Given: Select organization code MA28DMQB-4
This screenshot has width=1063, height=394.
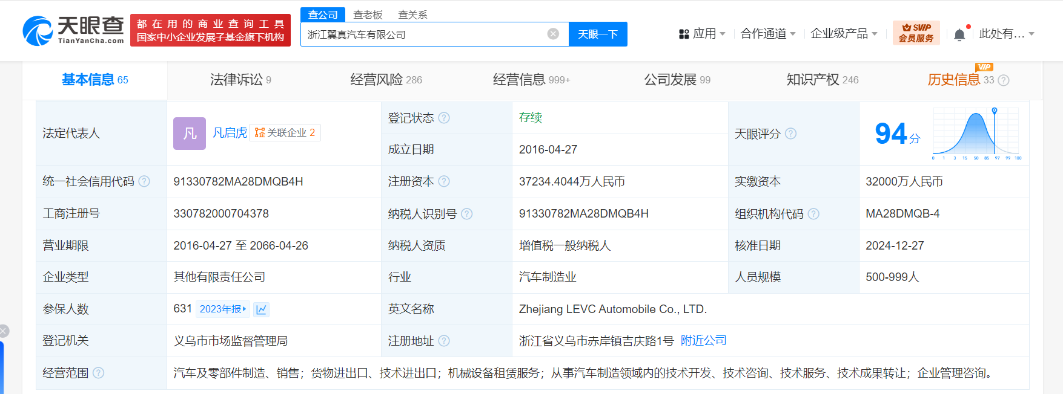Looking at the screenshot, I should tap(902, 213).
